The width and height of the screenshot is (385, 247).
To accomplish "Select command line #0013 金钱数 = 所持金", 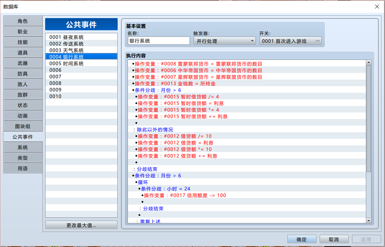I will [247, 84].
